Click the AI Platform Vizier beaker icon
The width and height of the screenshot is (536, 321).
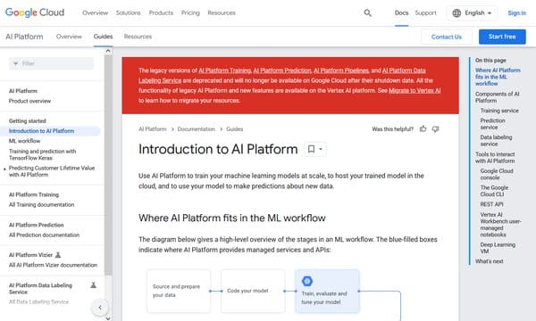[58, 255]
